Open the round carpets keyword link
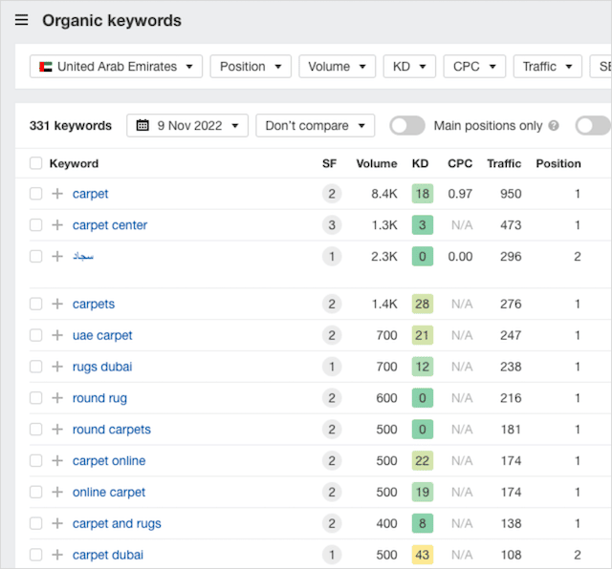 click(x=112, y=430)
